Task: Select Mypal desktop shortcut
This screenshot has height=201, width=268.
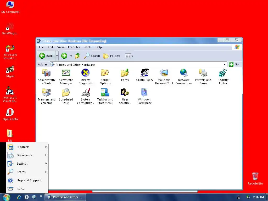Action: pyautogui.click(x=10, y=72)
